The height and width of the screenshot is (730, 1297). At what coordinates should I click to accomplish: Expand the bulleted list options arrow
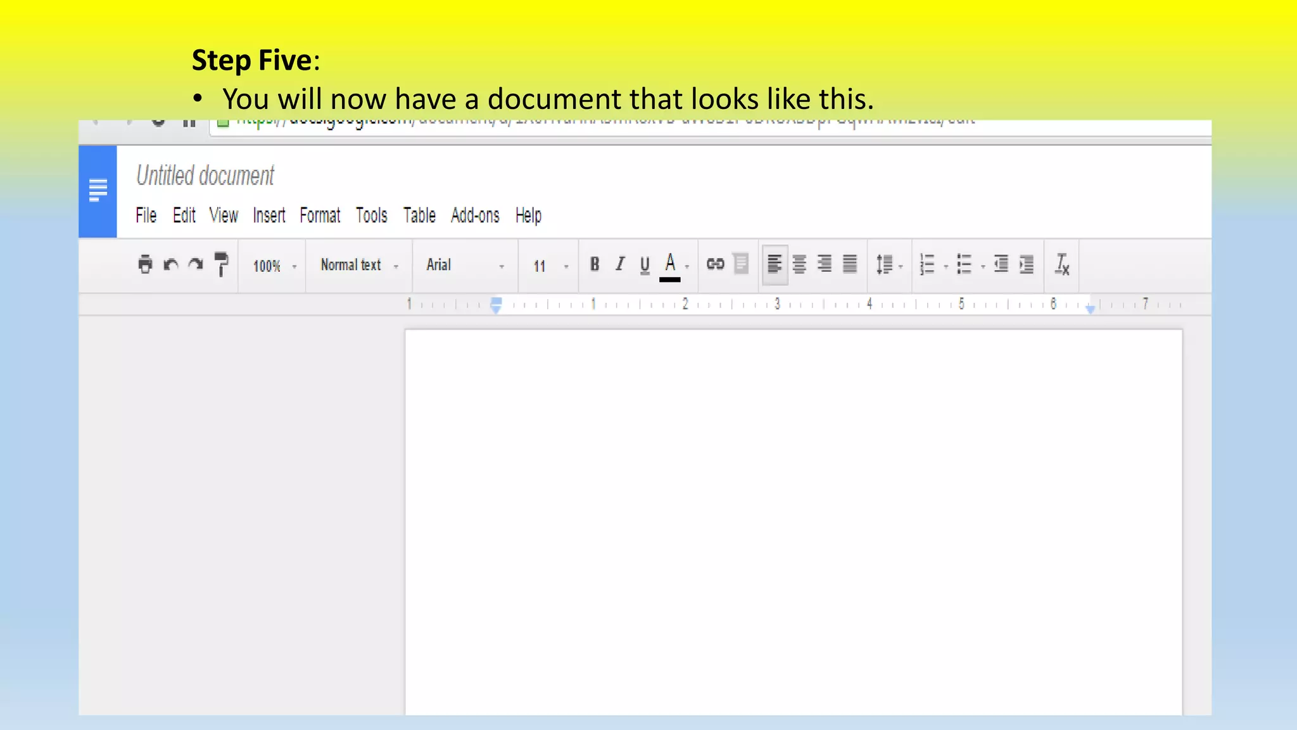point(983,267)
